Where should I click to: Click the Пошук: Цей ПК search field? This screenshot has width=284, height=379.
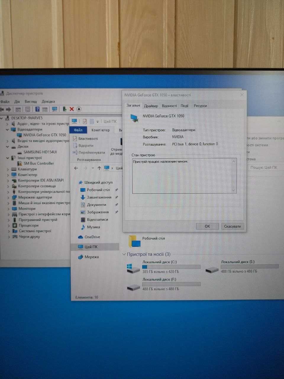266,168
